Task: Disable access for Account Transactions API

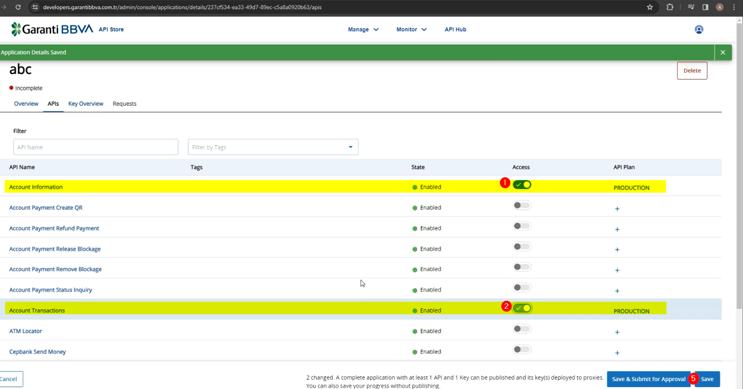Action: (522, 308)
